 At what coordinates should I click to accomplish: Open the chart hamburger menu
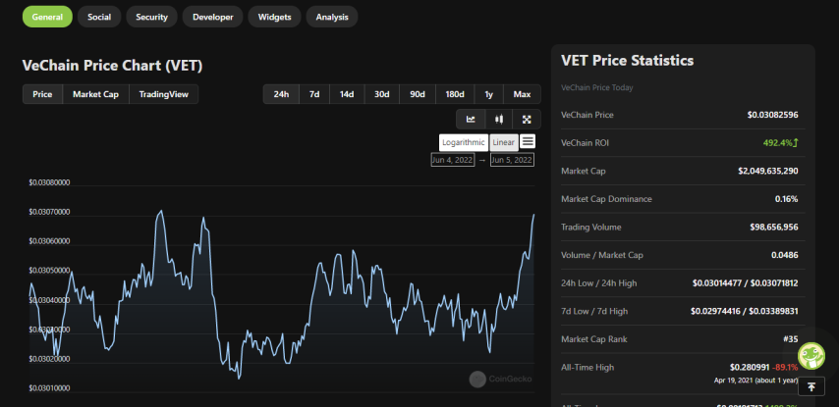[x=528, y=141]
